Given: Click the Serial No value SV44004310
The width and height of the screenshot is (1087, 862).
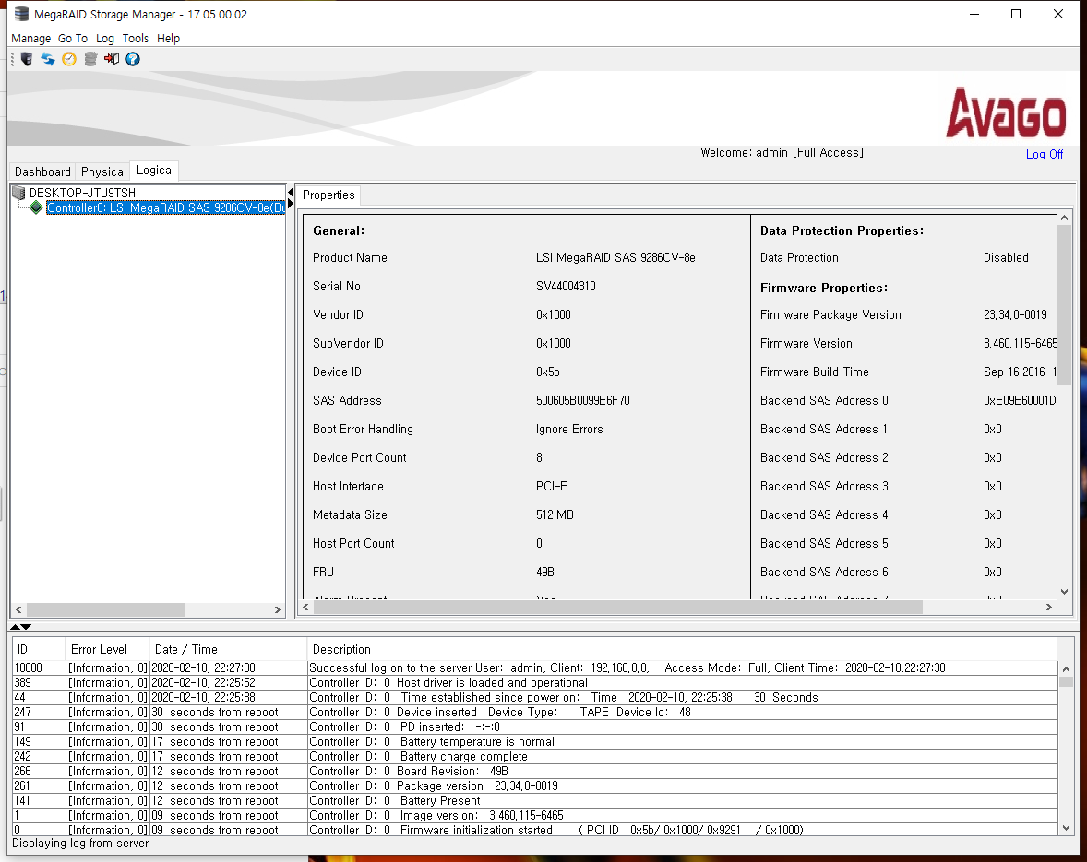Looking at the screenshot, I should click(x=566, y=286).
